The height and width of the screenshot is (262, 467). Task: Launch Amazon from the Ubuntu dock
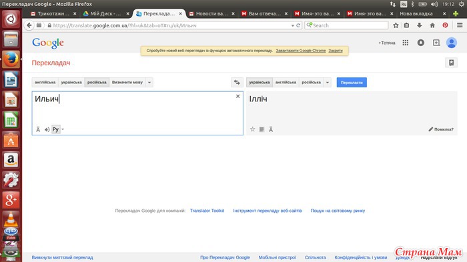[11, 160]
